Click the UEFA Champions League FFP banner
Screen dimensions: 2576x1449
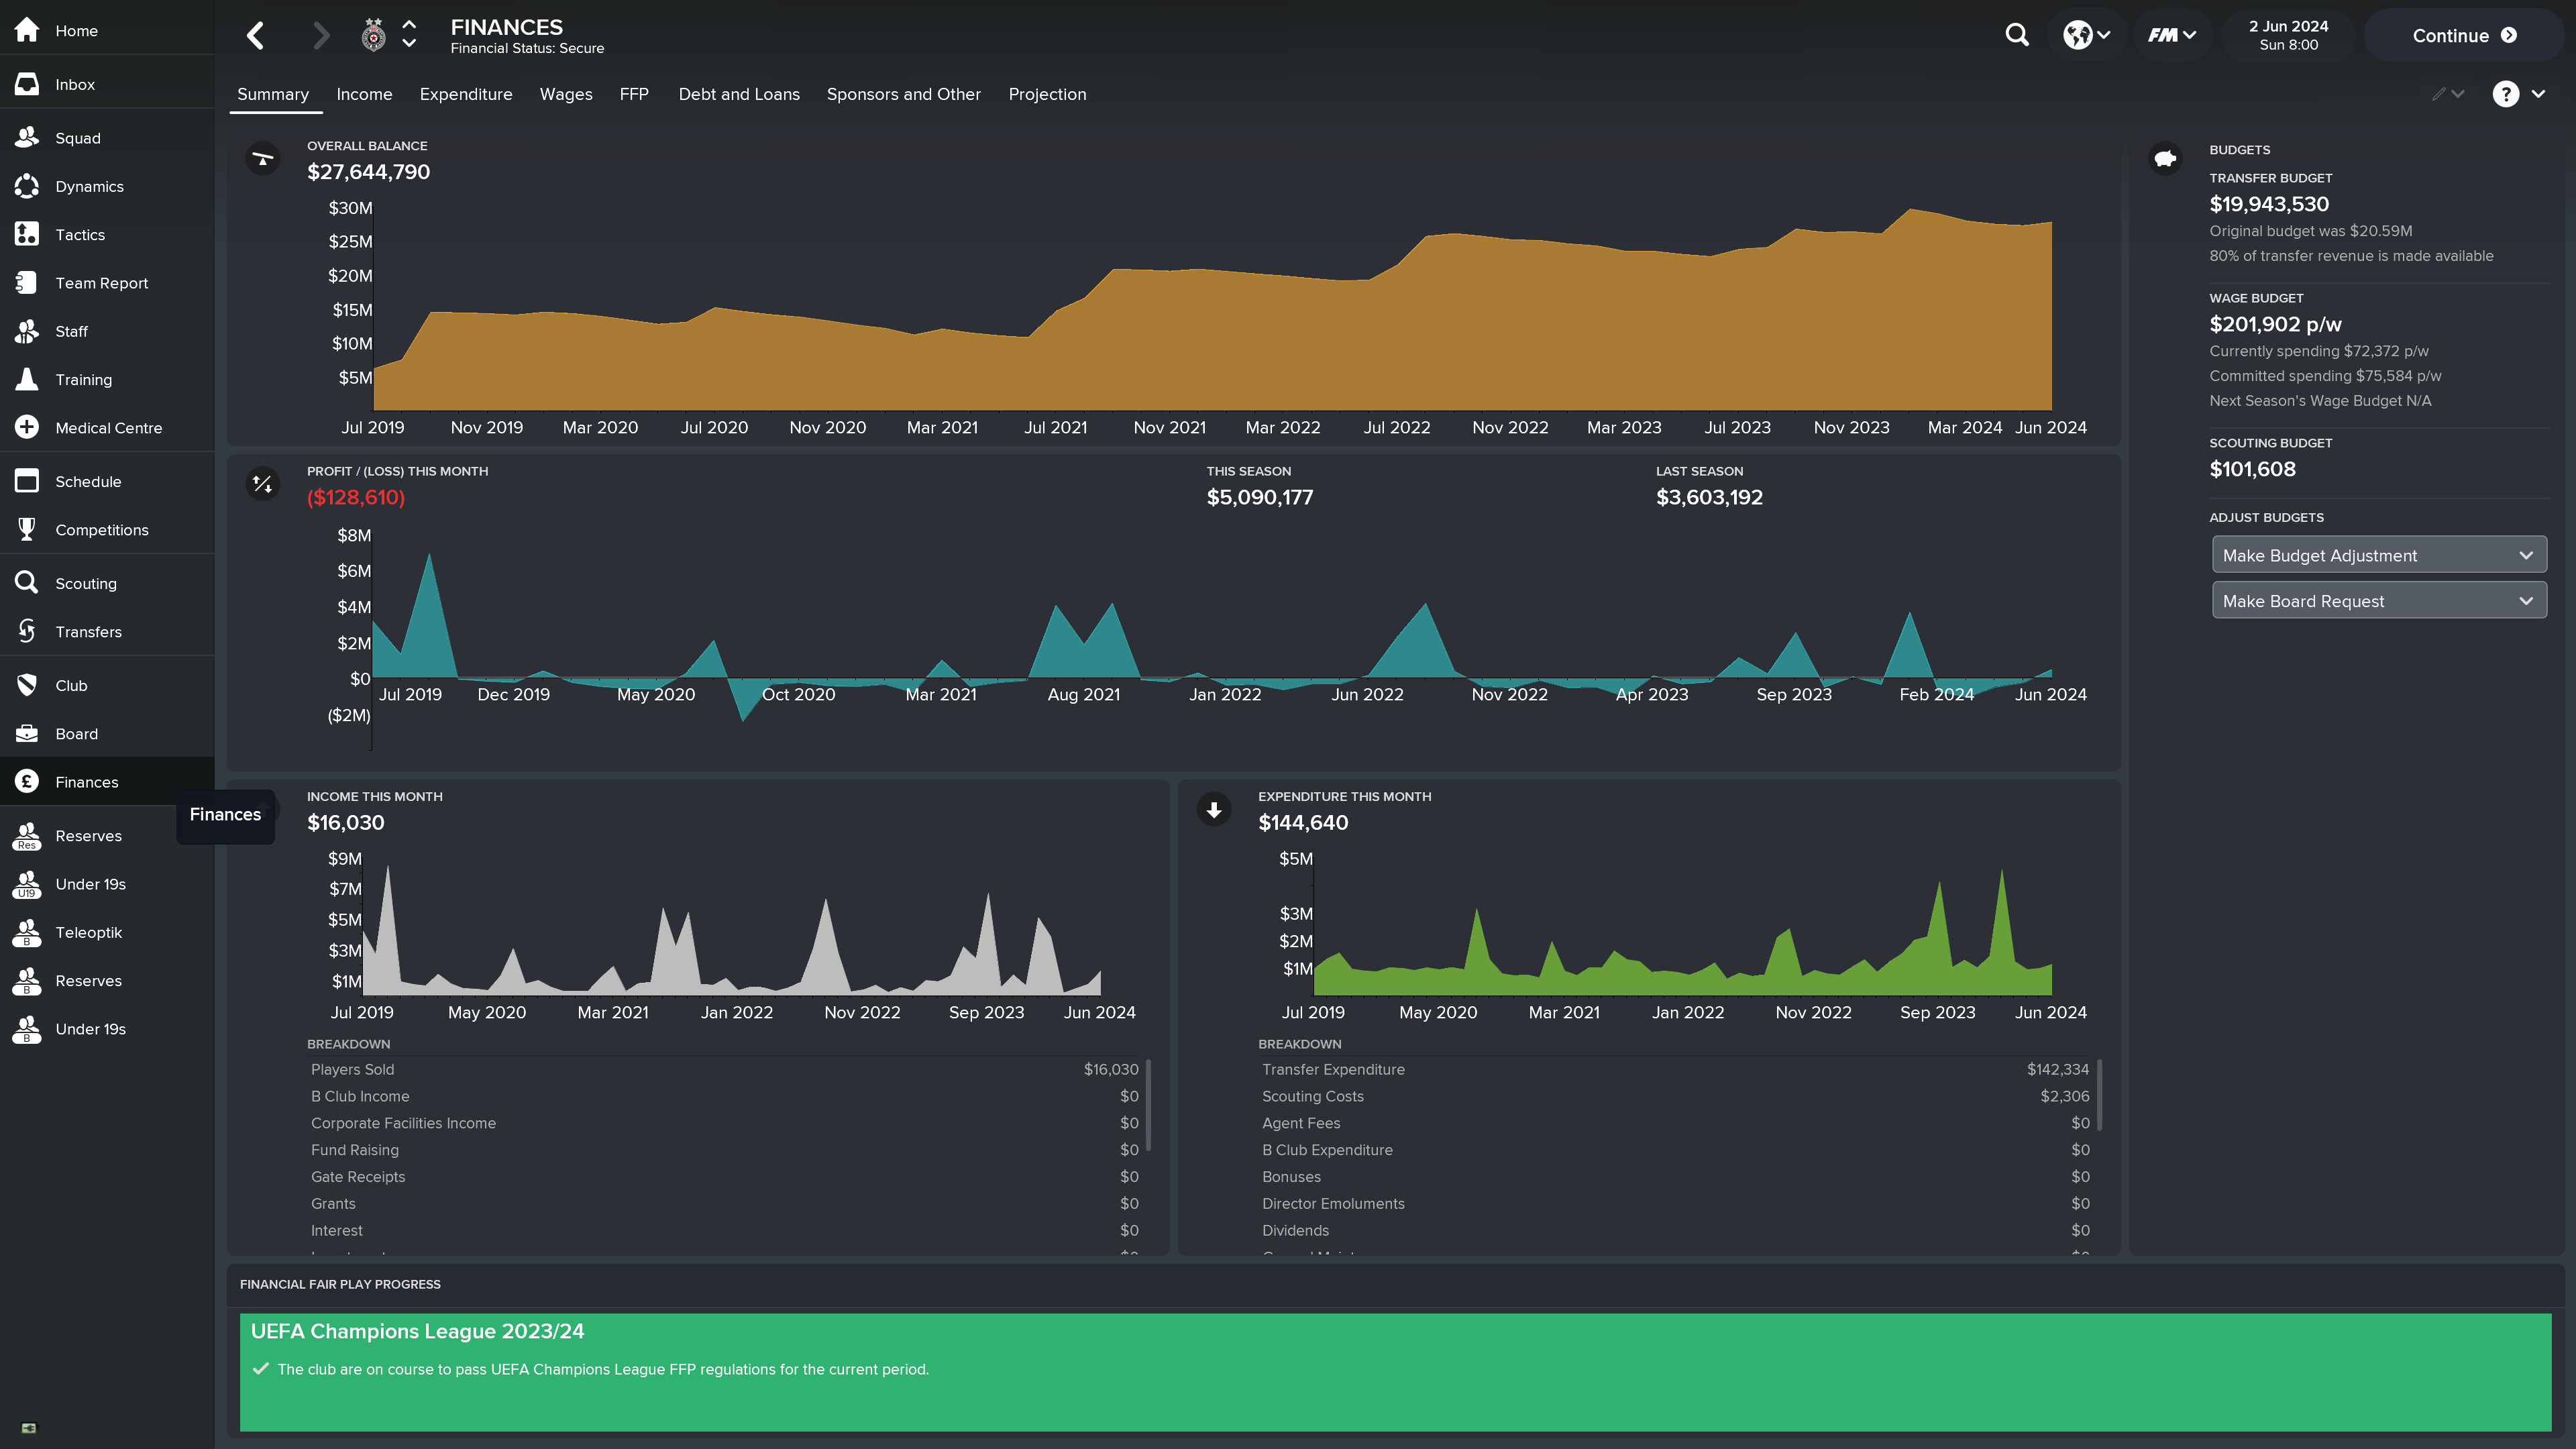tap(1394, 1370)
